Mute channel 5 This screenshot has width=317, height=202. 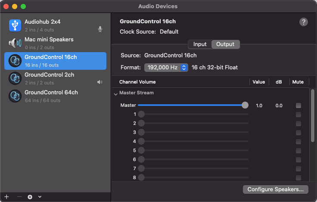tap(298, 151)
